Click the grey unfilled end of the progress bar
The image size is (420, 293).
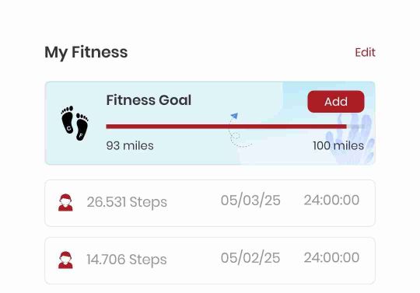(x=355, y=127)
